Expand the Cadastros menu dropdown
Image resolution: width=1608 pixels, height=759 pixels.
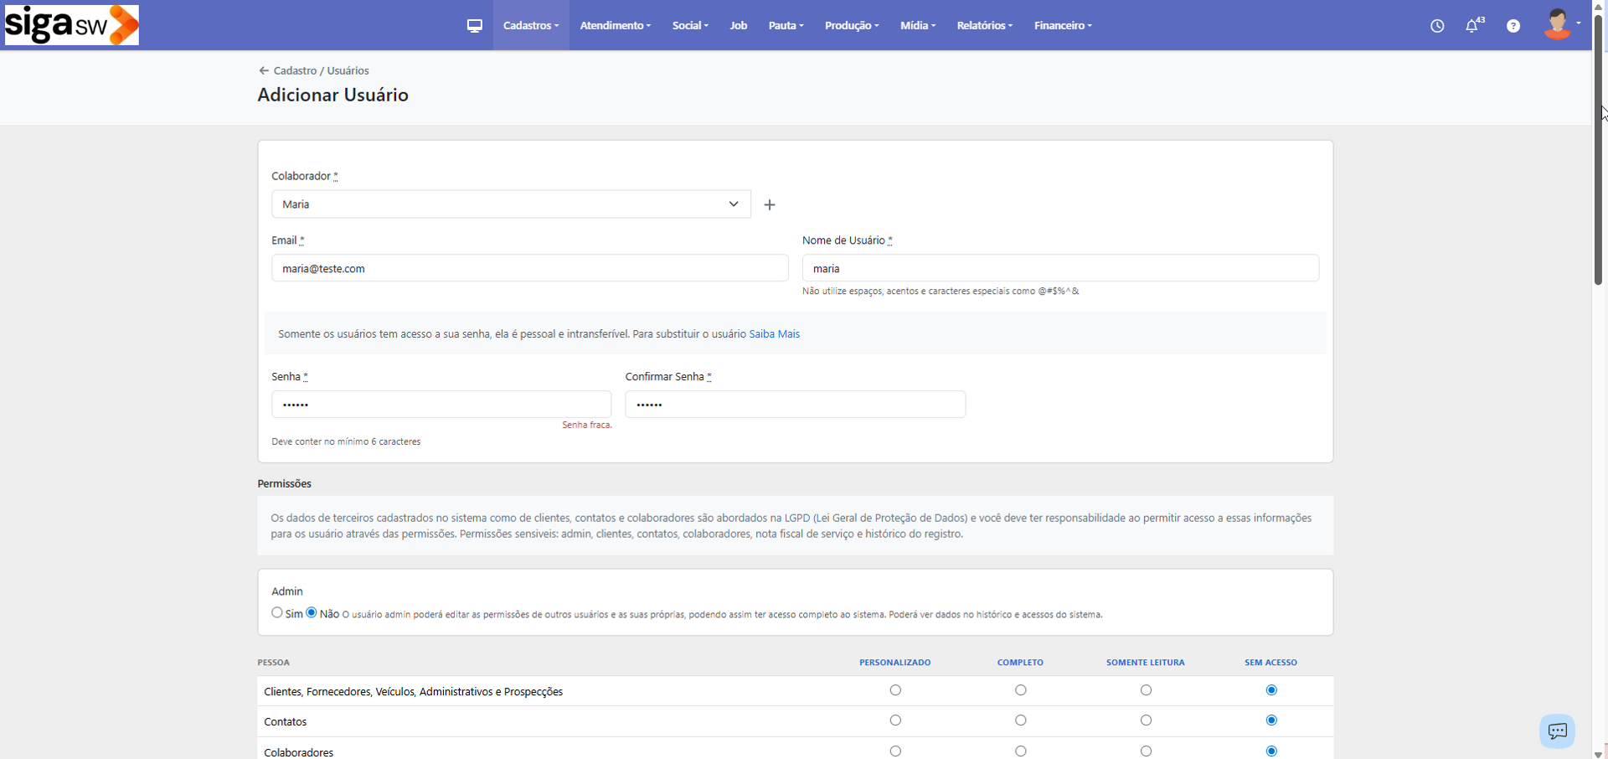click(x=530, y=26)
